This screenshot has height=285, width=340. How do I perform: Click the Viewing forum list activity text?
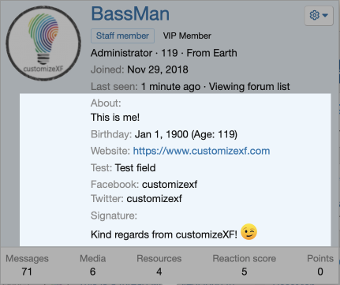click(249, 87)
